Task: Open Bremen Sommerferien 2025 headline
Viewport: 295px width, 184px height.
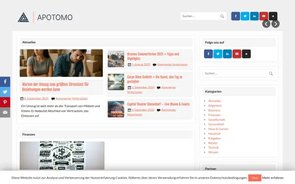Action: (153, 56)
